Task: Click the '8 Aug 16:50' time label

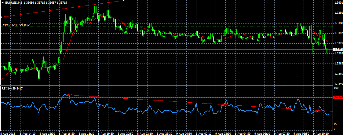Action: coord(67,133)
